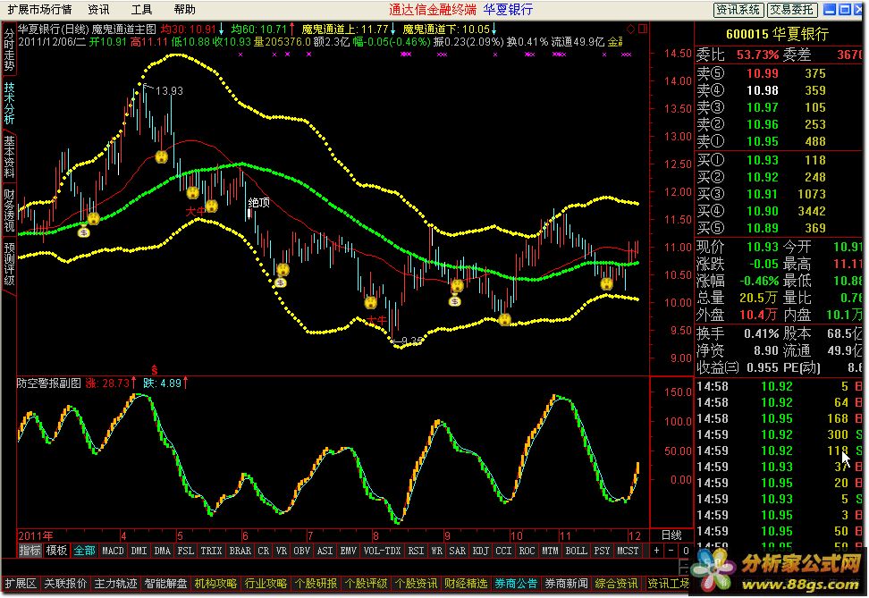This screenshot has height=598, width=869.
Task: Click the 交易委托 button
Action: pos(791,10)
